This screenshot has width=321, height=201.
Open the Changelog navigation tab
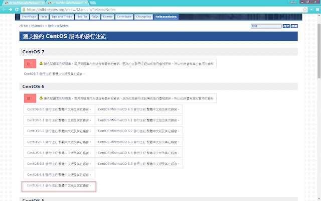(143, 17)
